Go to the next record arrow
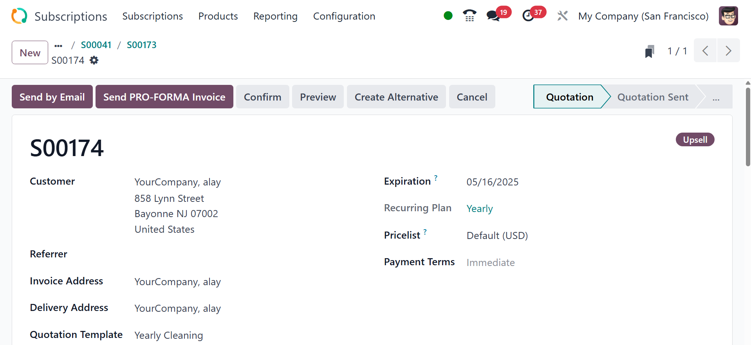The height and width of the screenshot is (345, 751). 728,51
